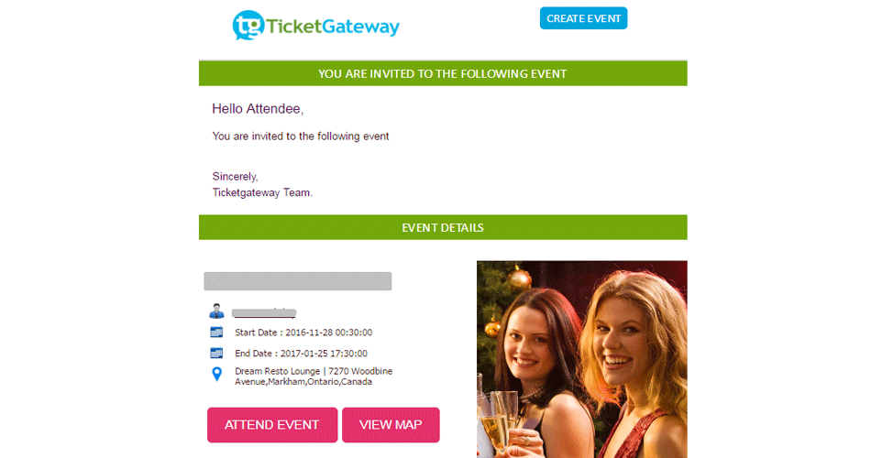The image size is (871, 458).
Task: Click the End Date calendar icon
Action: [216, 353]
